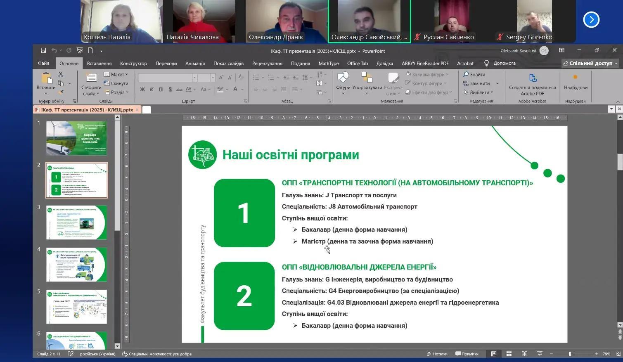The height and width of the screenshot is (362, 623).
Task: Switch to Slide Sorter view in status bar
Action: pos(509,354)
